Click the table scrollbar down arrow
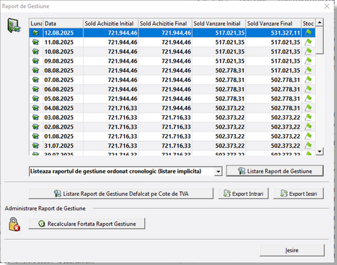 (x=319, y=151)
